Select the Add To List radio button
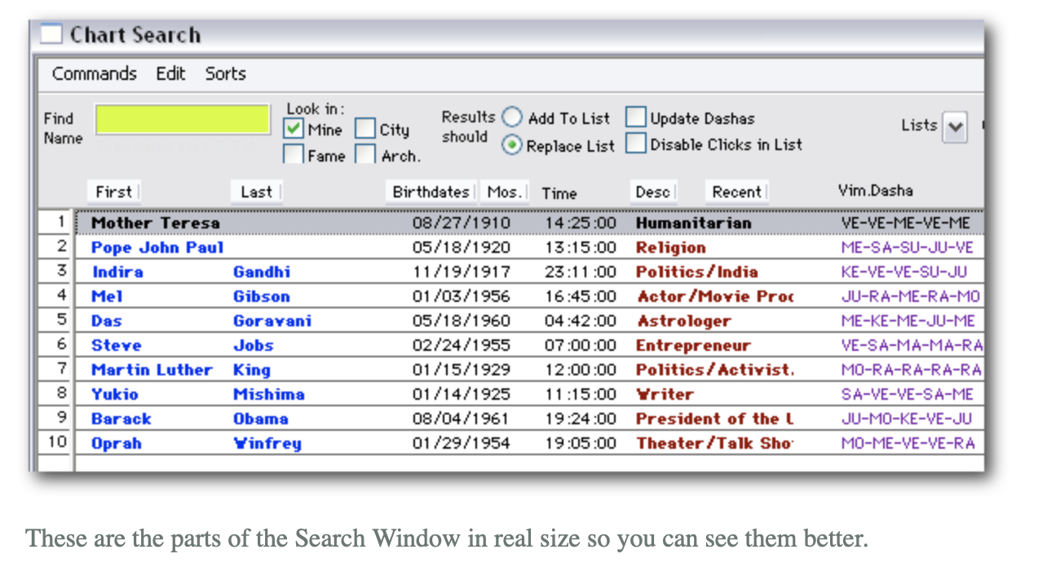This screenshot has height=576, width=1047. coord(512,118)
